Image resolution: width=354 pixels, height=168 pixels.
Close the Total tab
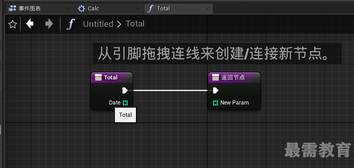pyautogui.click(x=207, y=9)
